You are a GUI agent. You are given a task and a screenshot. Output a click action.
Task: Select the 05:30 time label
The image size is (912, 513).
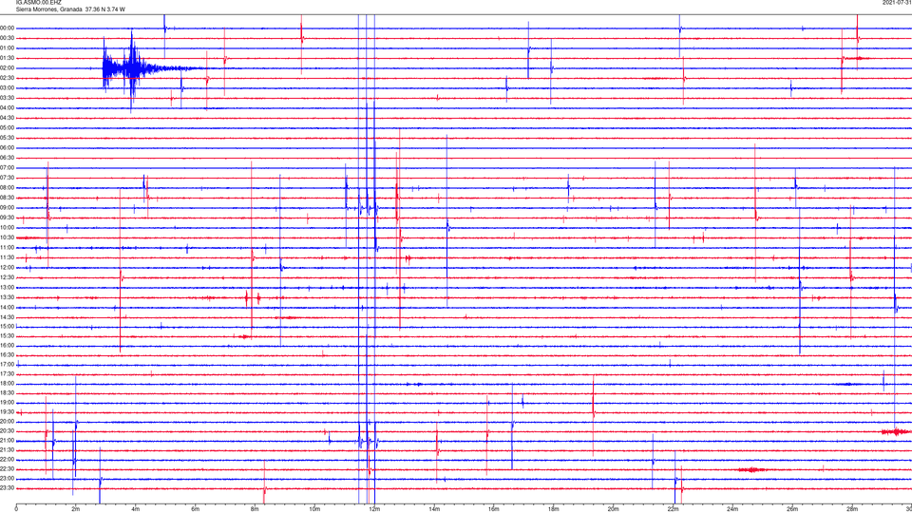point(7,138)
